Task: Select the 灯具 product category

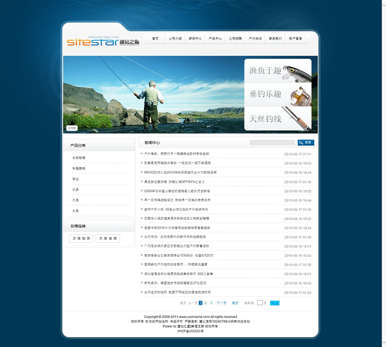Action: tap(76, 200)
